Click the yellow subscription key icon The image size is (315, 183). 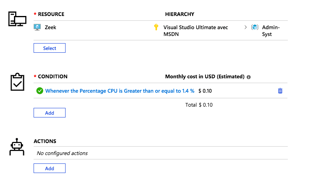pyautogui.click(x=156, y=28)
